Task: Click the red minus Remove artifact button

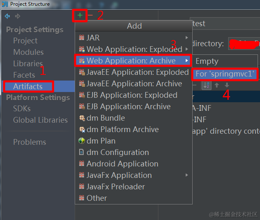Action: (x=90, y=16)
